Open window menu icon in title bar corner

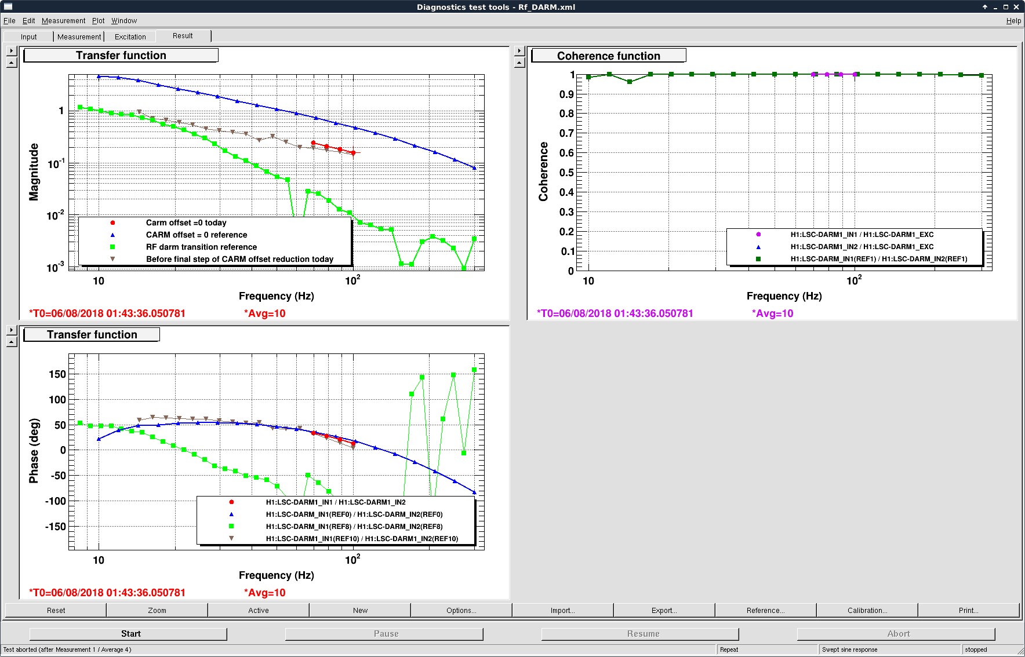click(x=8, y=7)
